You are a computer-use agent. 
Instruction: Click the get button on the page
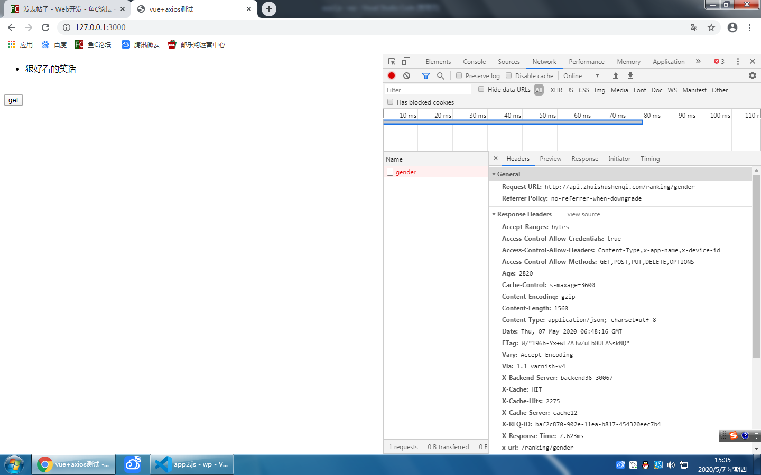(x=13, y=100)
